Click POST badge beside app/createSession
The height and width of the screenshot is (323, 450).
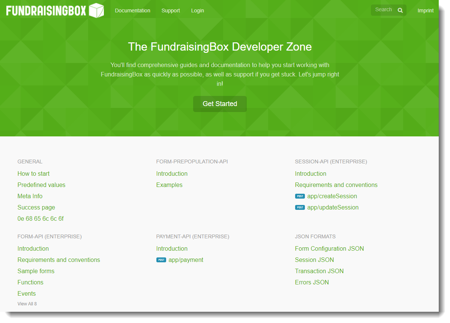click(300, 196)
